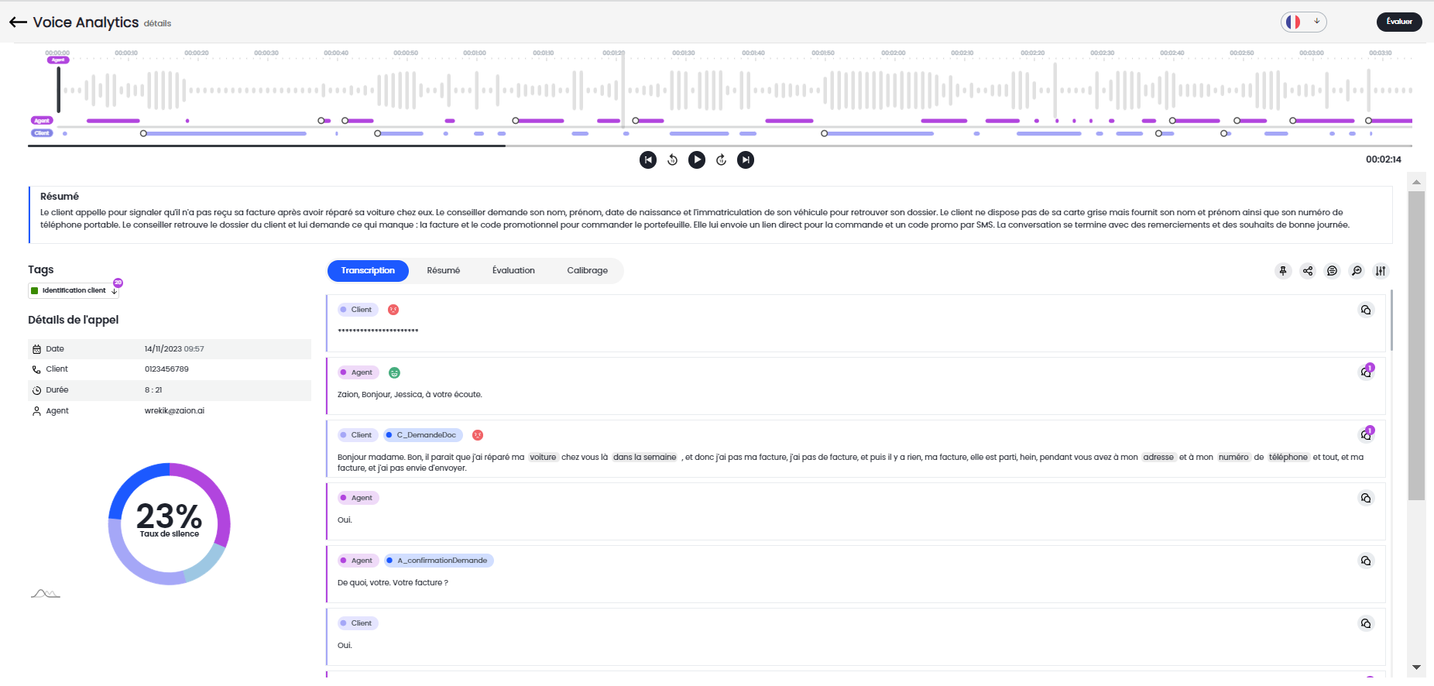Open the French flag language dropdown
The width and height of the screenshot is (1434, 686).
pos(1303,22)
